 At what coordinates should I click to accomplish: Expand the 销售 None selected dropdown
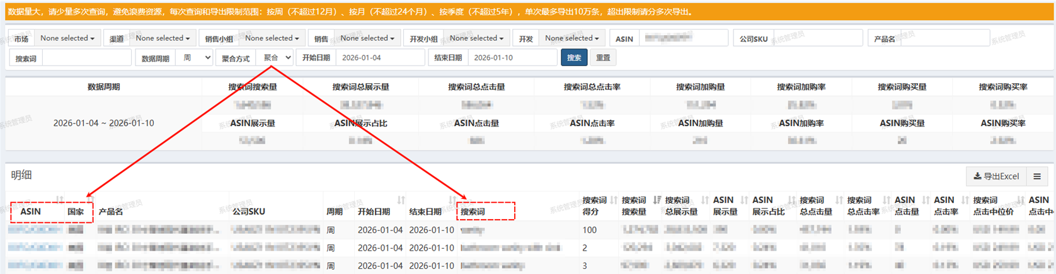pos(367,38)
